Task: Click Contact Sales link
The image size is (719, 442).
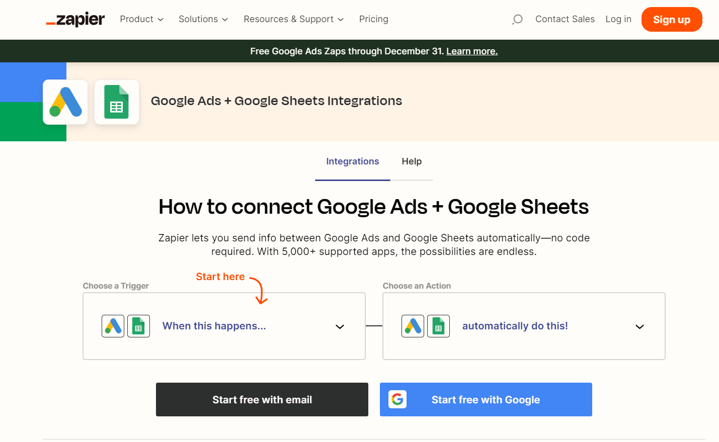Action: click(565, 19)
